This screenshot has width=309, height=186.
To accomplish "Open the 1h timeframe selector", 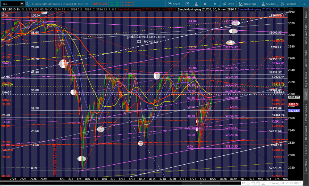I will 215,4.
